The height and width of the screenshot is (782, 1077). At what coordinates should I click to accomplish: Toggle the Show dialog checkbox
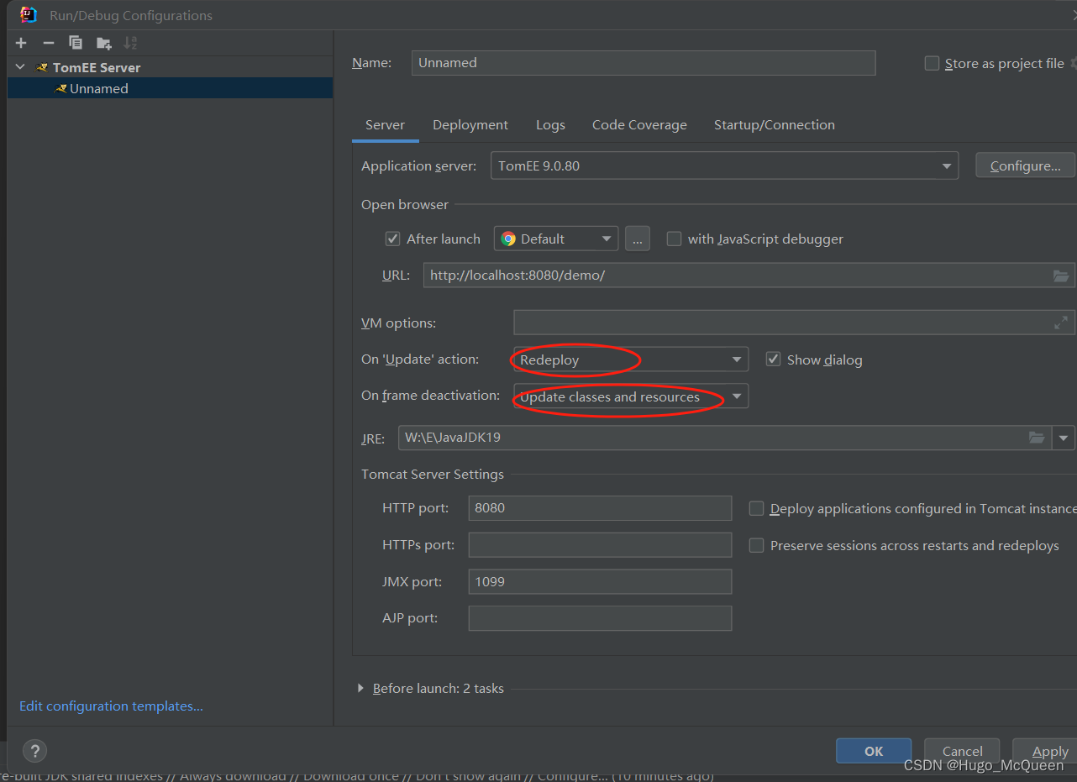point(773,360)
